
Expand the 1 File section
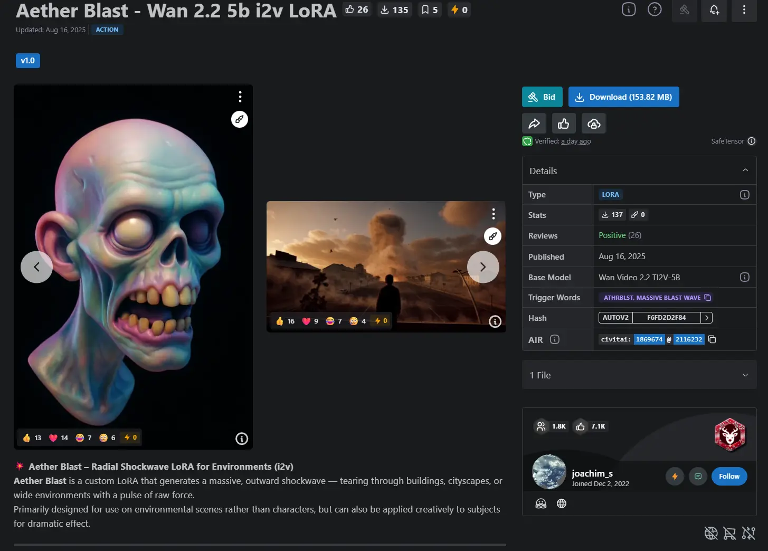click(x=745, y=375)
